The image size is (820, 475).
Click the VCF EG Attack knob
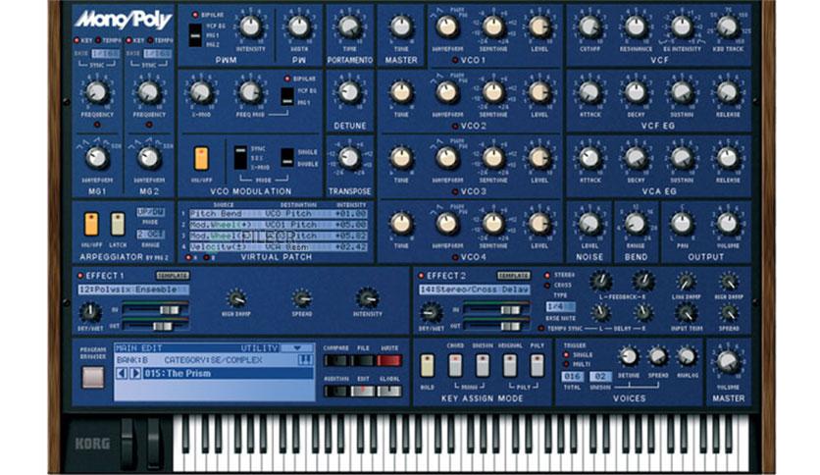pyautogui.click(x=589, y=92)
